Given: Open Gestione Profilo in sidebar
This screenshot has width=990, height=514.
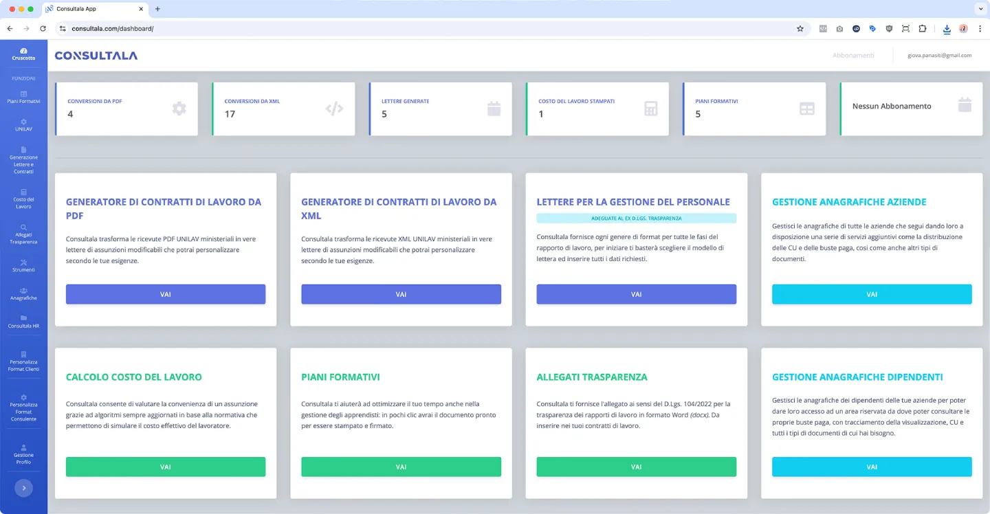Looking at the screenshot, I should pyautogui.click(x=23, y=454).
